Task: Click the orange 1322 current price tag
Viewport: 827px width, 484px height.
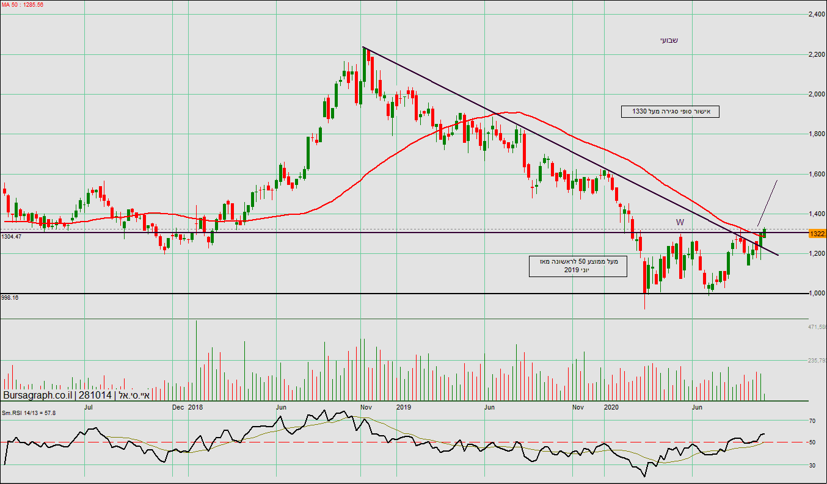Action: [x=817, y=234]
